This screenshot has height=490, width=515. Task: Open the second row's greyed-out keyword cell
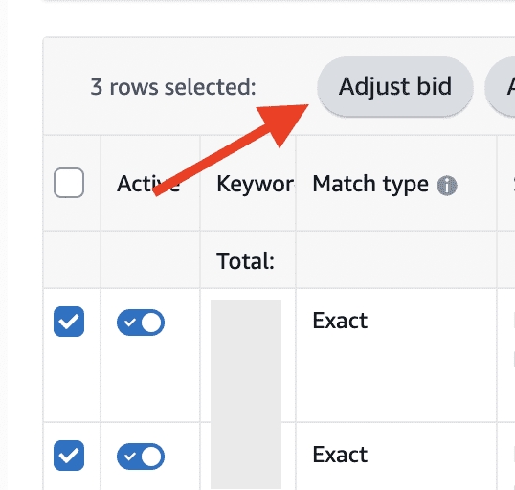click(248, 457)
